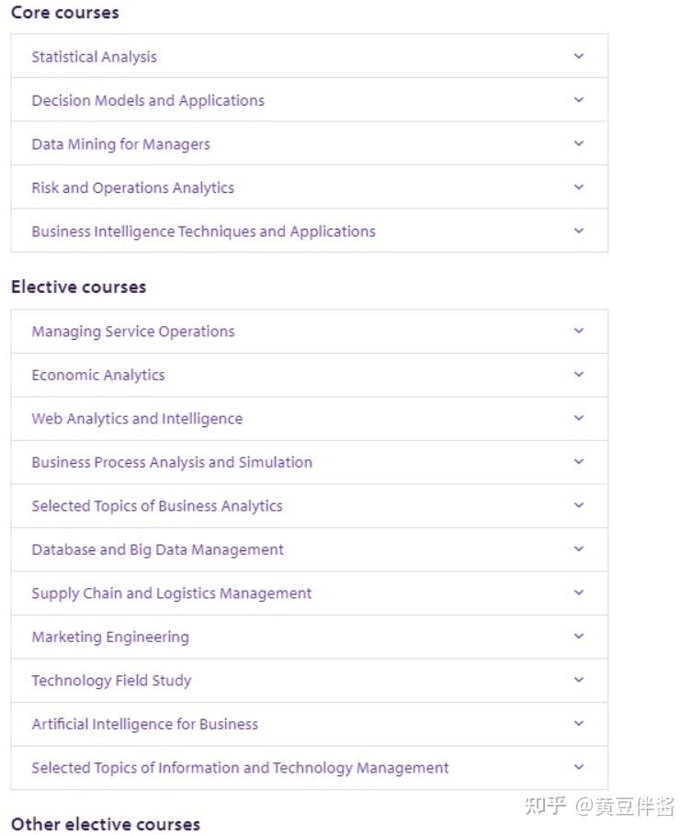692x835 pixels.
Task: Expand chevron for Technology Field Study
Action: 578,680
